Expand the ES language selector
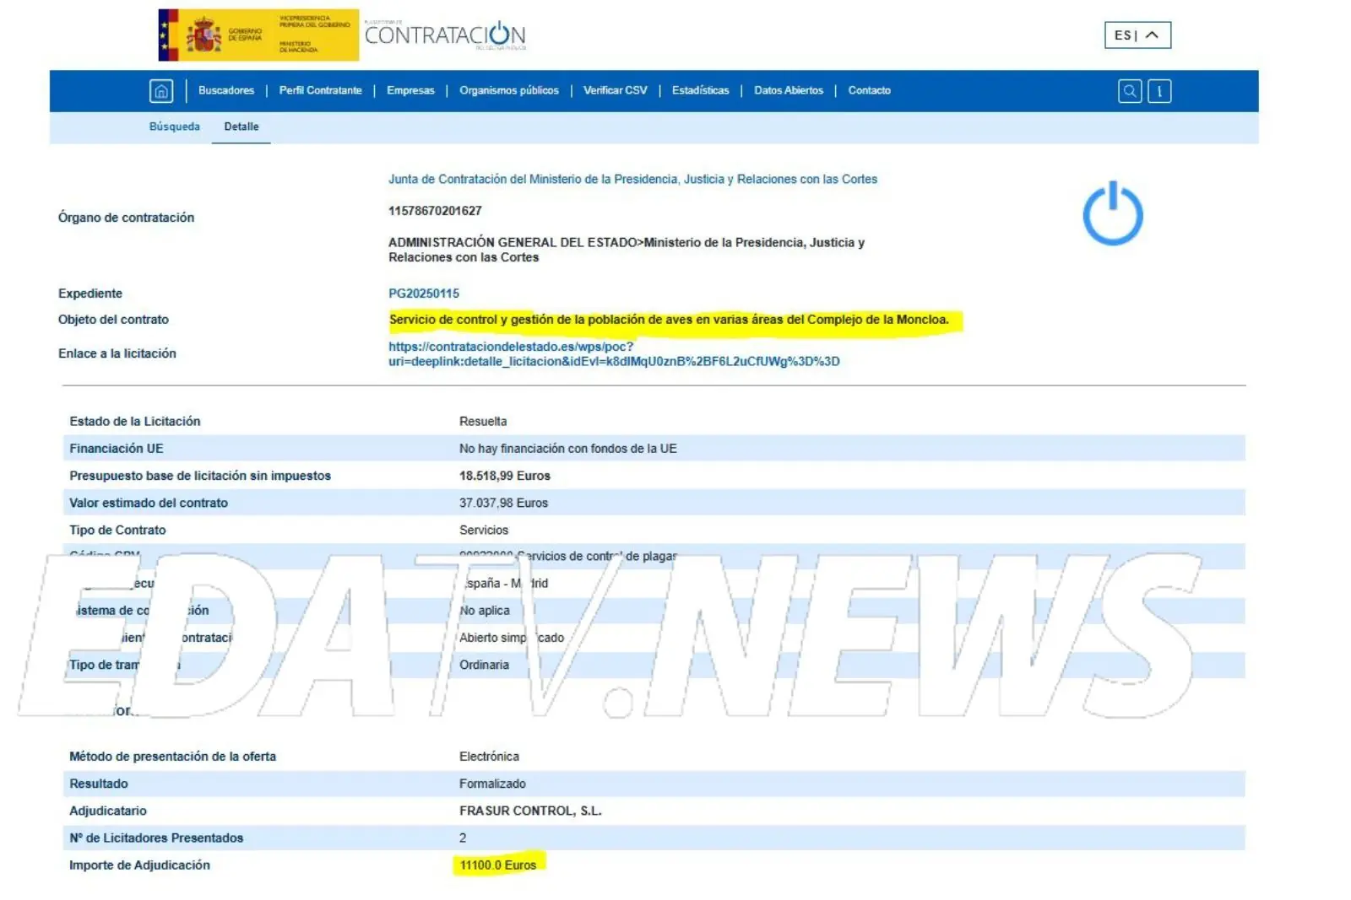This screenshot has width=1351, height=900. pos(1137,35)
